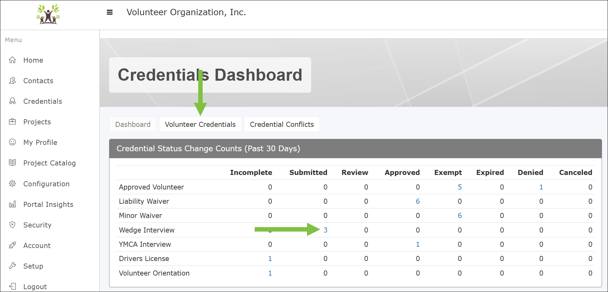Screen dimensions: 608x292
Task: Click the Logout exit icon
Action: pos(12,286)
